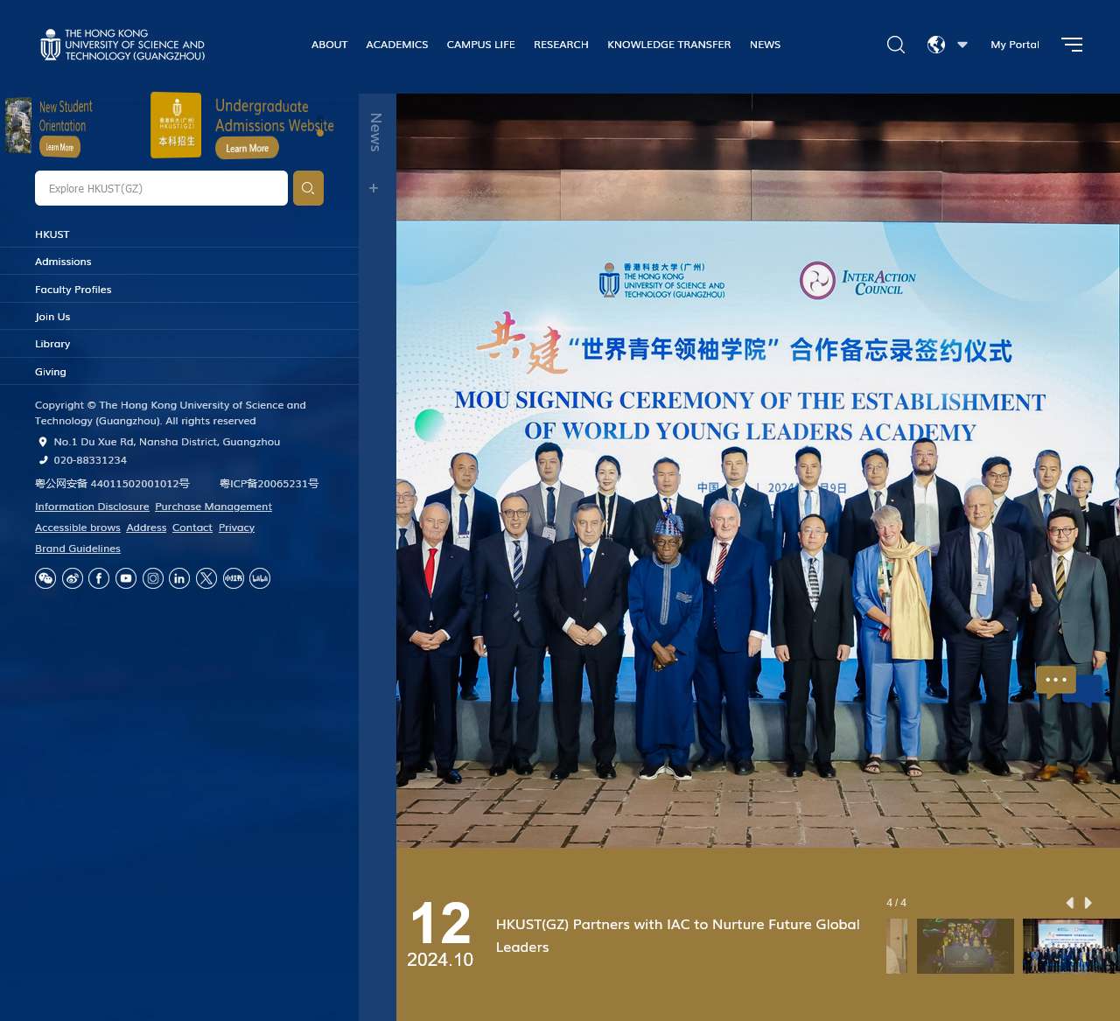Open the hamburger menu icon

point(1072,45)
